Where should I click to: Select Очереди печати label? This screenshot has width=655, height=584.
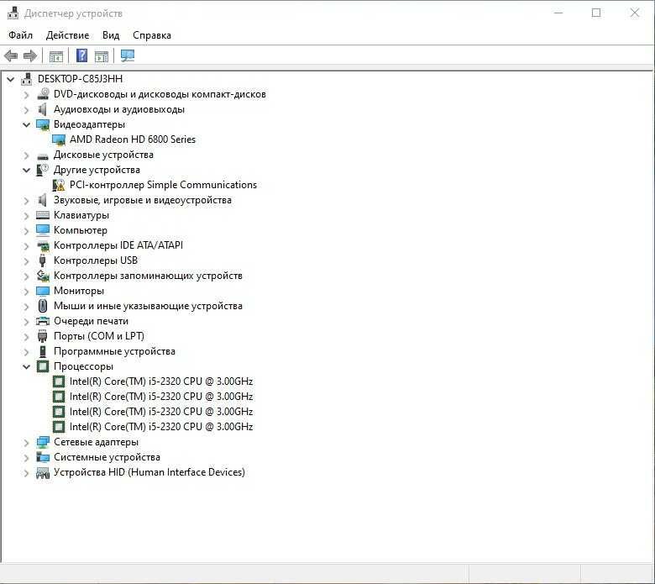click(91, 321)
